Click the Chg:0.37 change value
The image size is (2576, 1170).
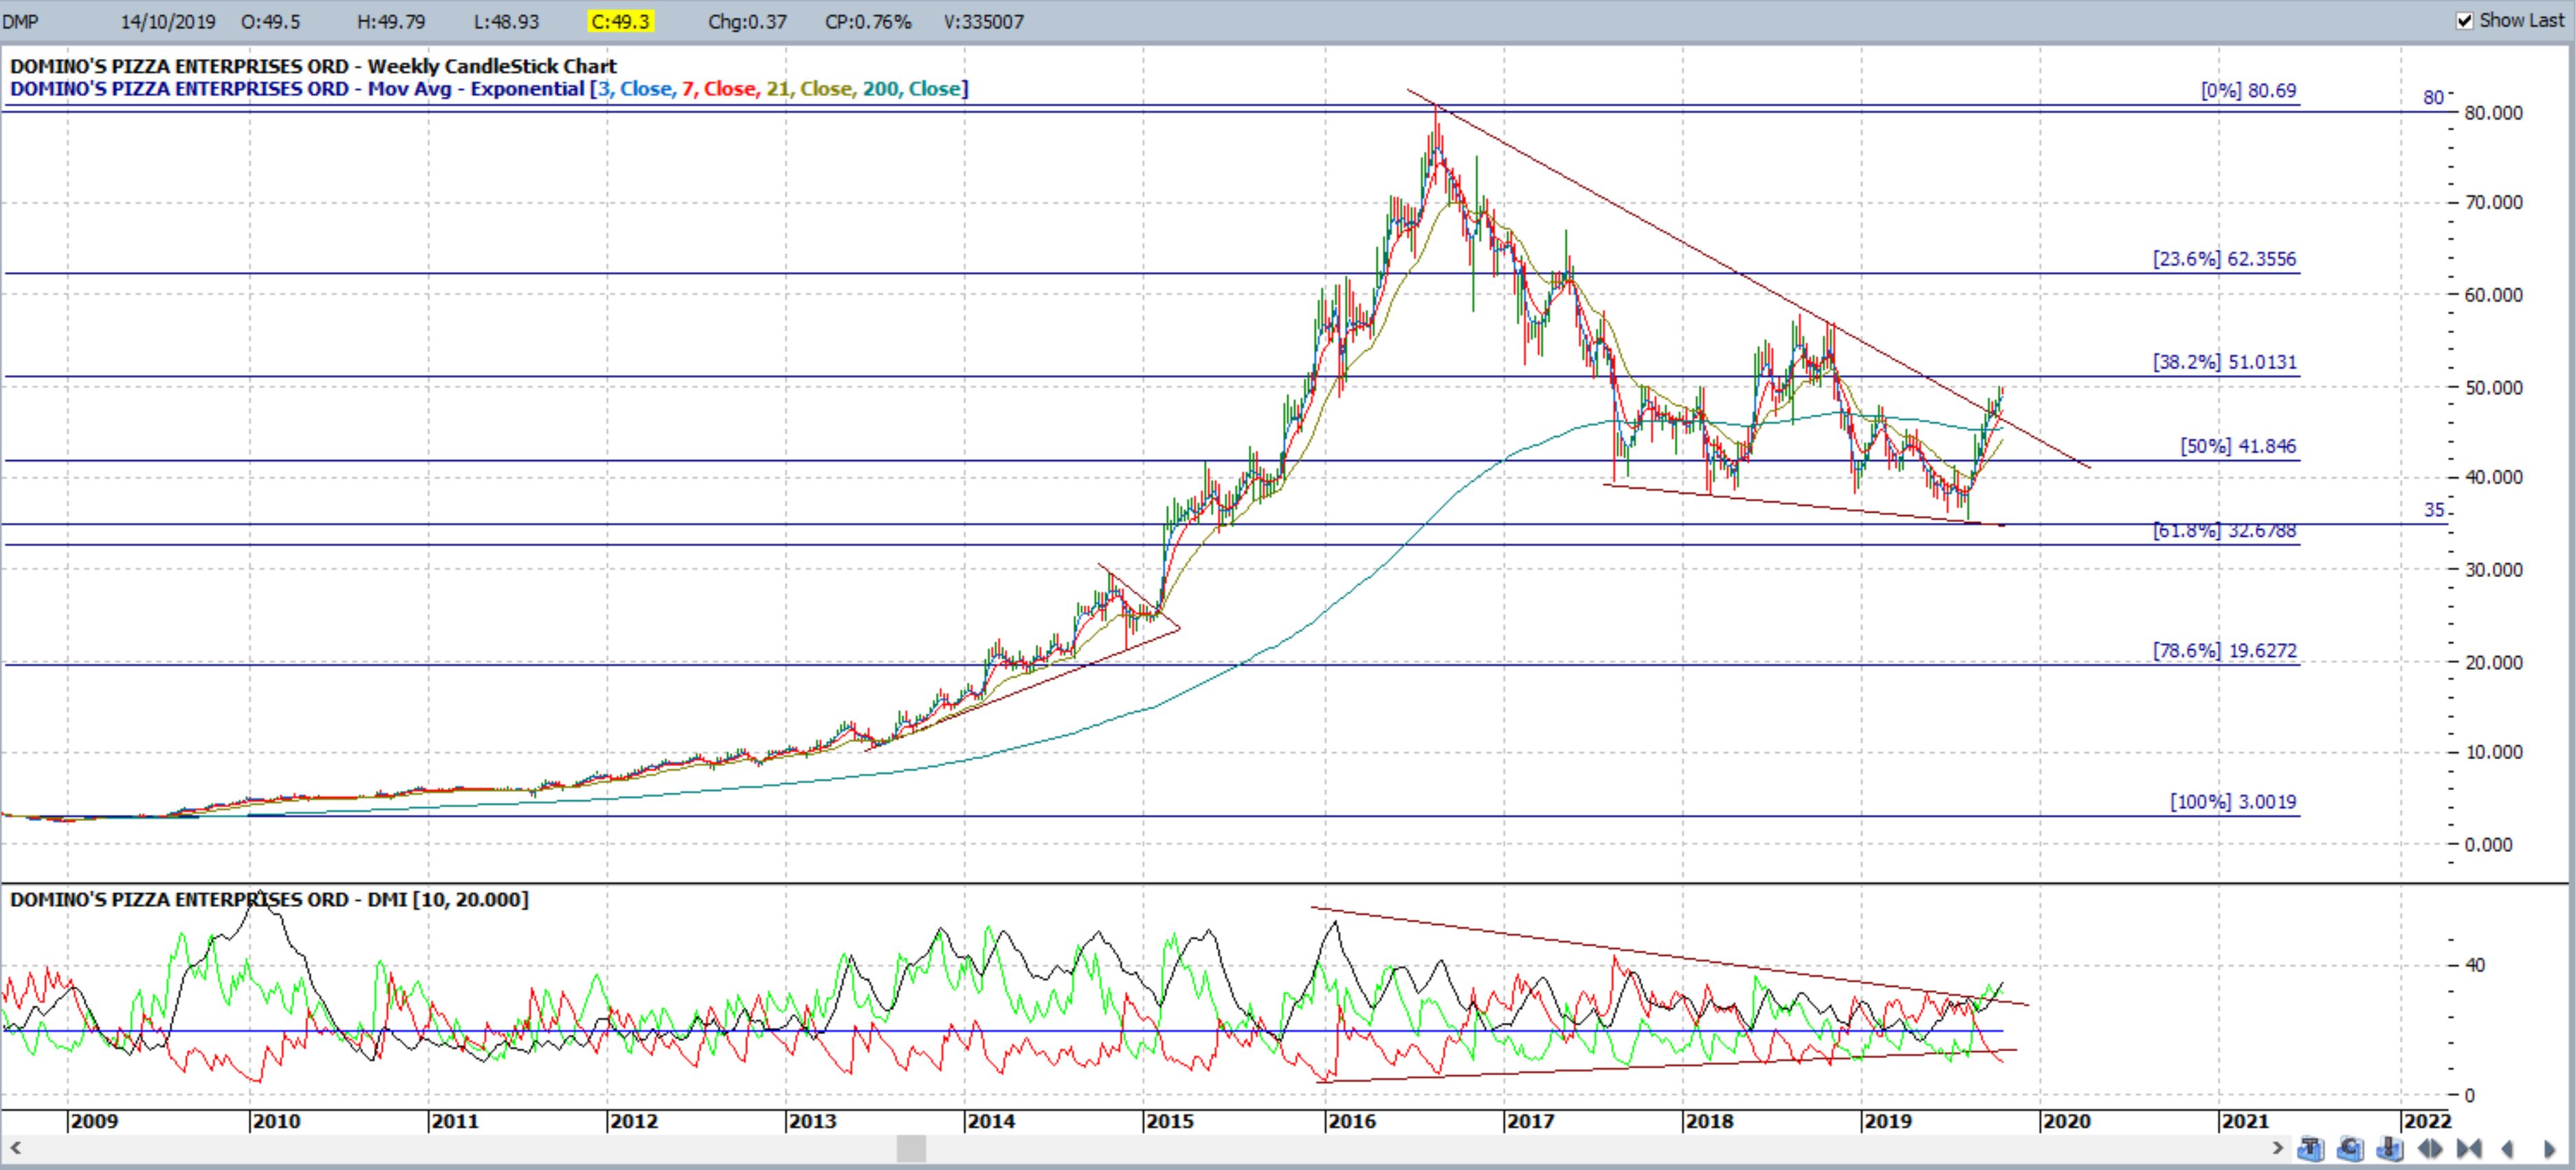coord(747,21)
